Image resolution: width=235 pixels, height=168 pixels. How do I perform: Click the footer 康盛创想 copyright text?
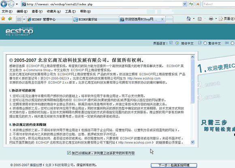53,165
